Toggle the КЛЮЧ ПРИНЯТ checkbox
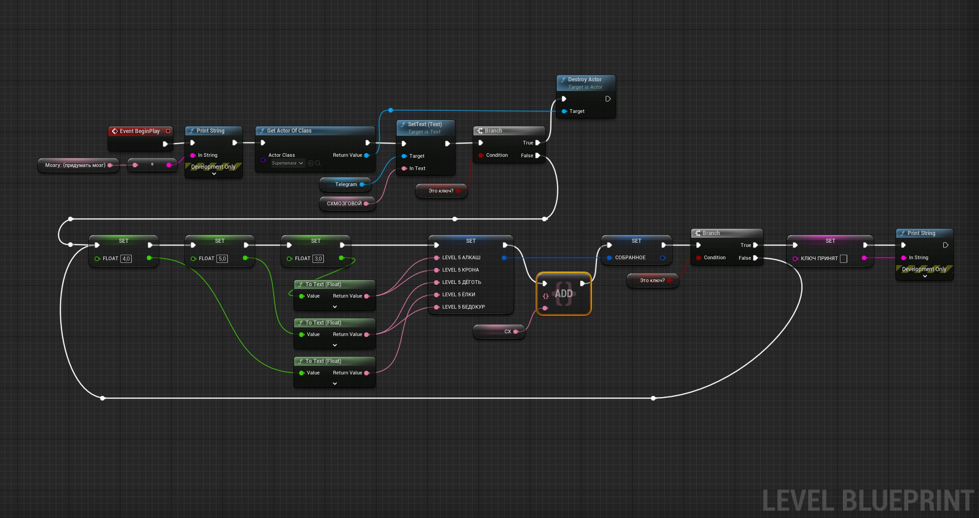Screen dimensions: 979x518 pos(844,259)
